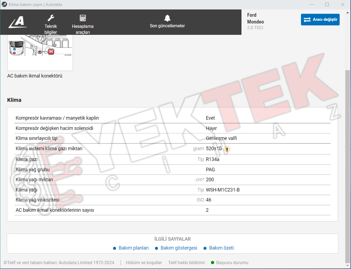
Task: Click the PAG oil group value
Action: click(210, 170)
